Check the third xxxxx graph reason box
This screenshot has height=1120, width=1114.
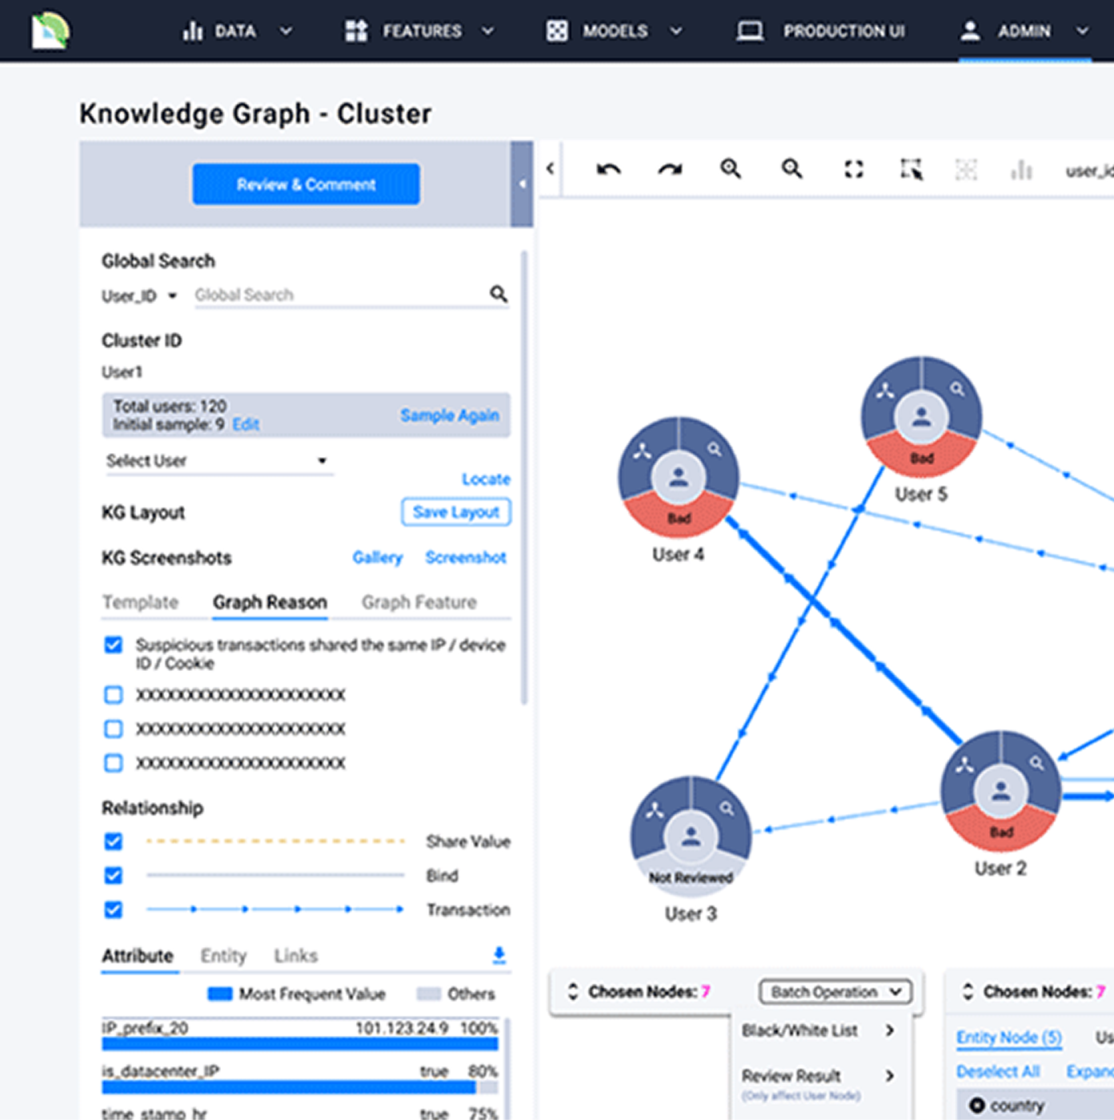click(114, 763)
